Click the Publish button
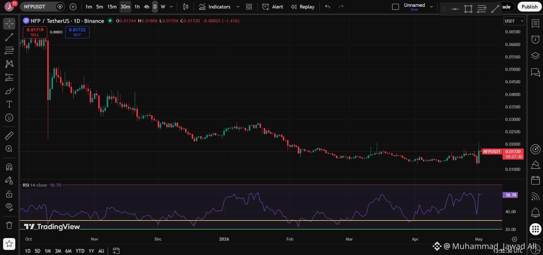 (x=529, y=7)
